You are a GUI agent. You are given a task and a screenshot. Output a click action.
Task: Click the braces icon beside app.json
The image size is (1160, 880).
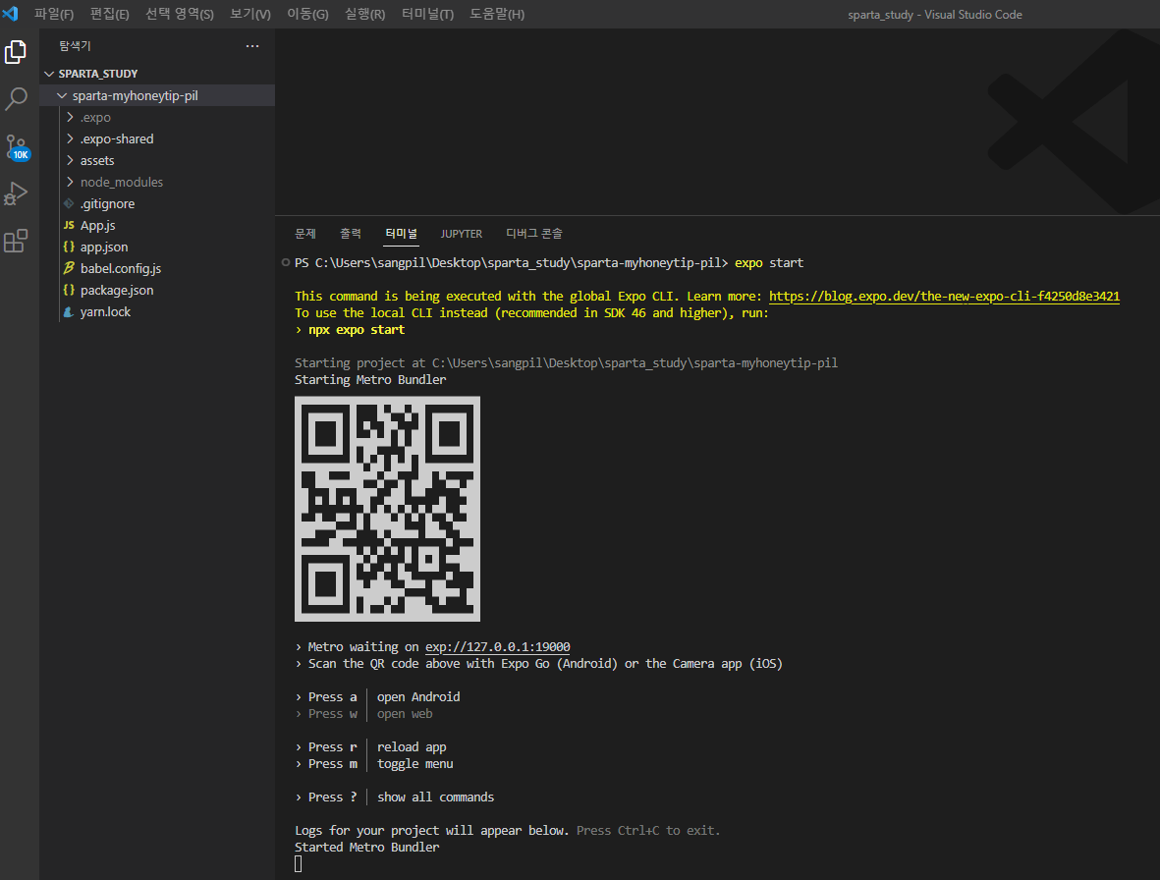point(69,247)
